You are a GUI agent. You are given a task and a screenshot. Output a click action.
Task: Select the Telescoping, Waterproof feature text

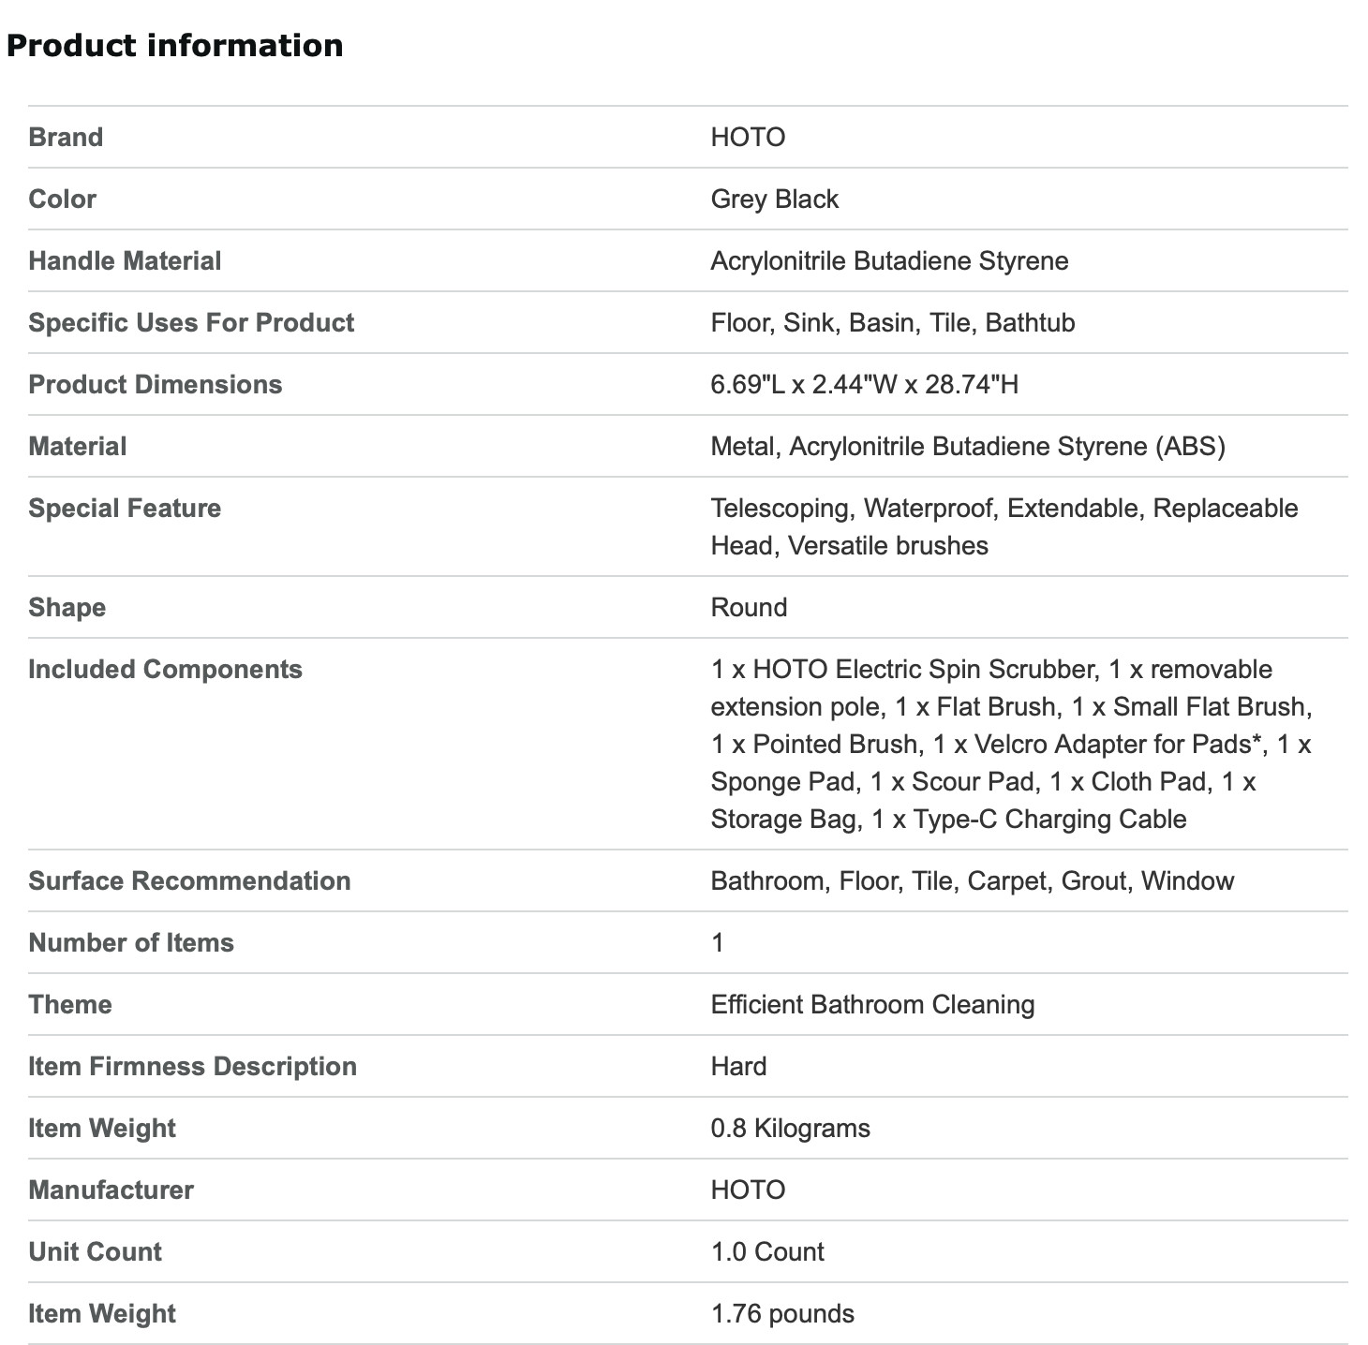(x=1004, y=526)
